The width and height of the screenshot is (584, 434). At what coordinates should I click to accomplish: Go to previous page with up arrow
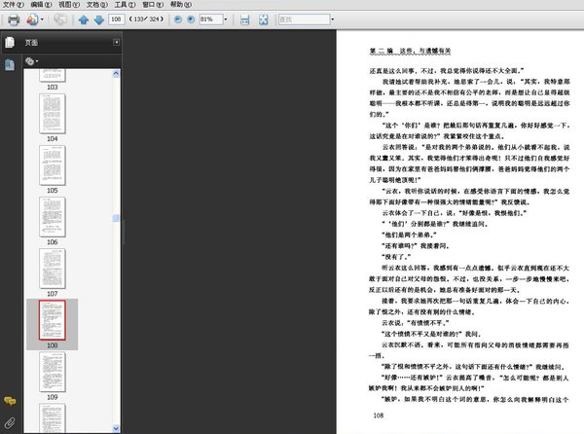click(x=84, y=19)
